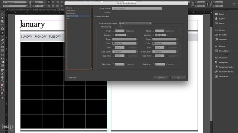Toggle Overprint beside First Tint

point(127,48)
